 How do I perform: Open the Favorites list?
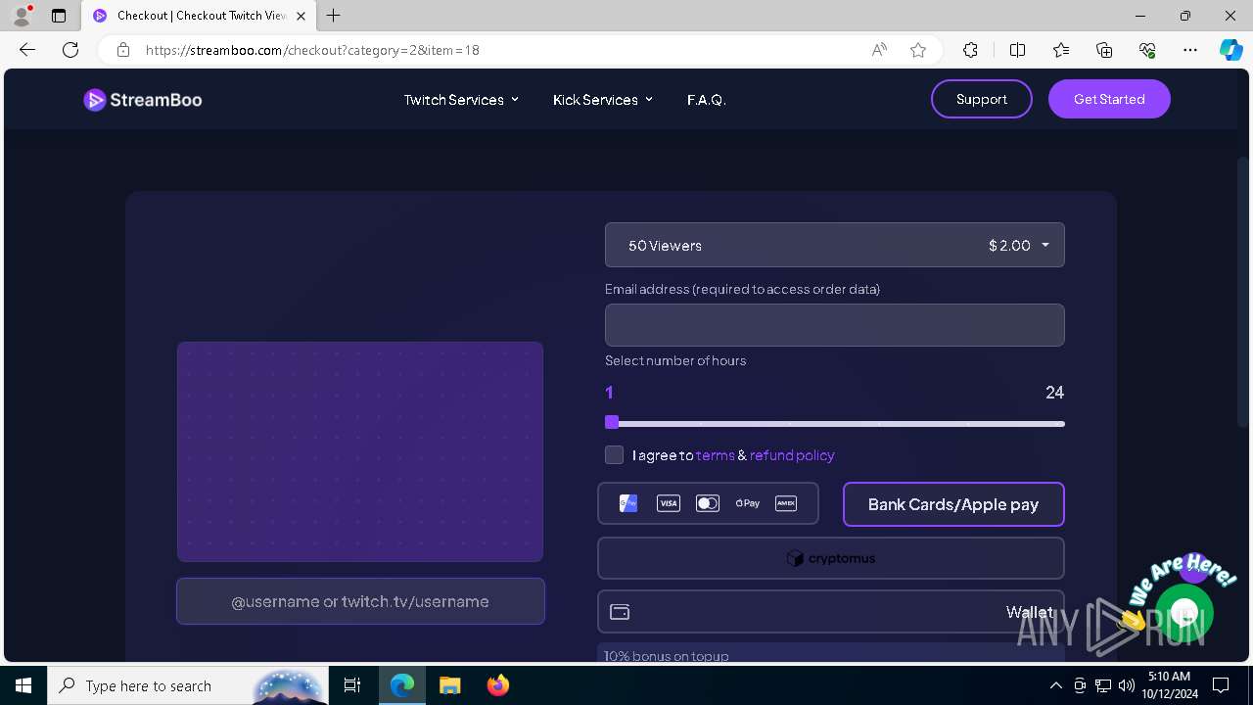pyautogui.click(x=1061, y=50)
